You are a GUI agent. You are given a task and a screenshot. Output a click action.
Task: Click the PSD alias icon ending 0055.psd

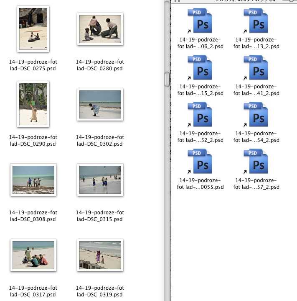200,161
